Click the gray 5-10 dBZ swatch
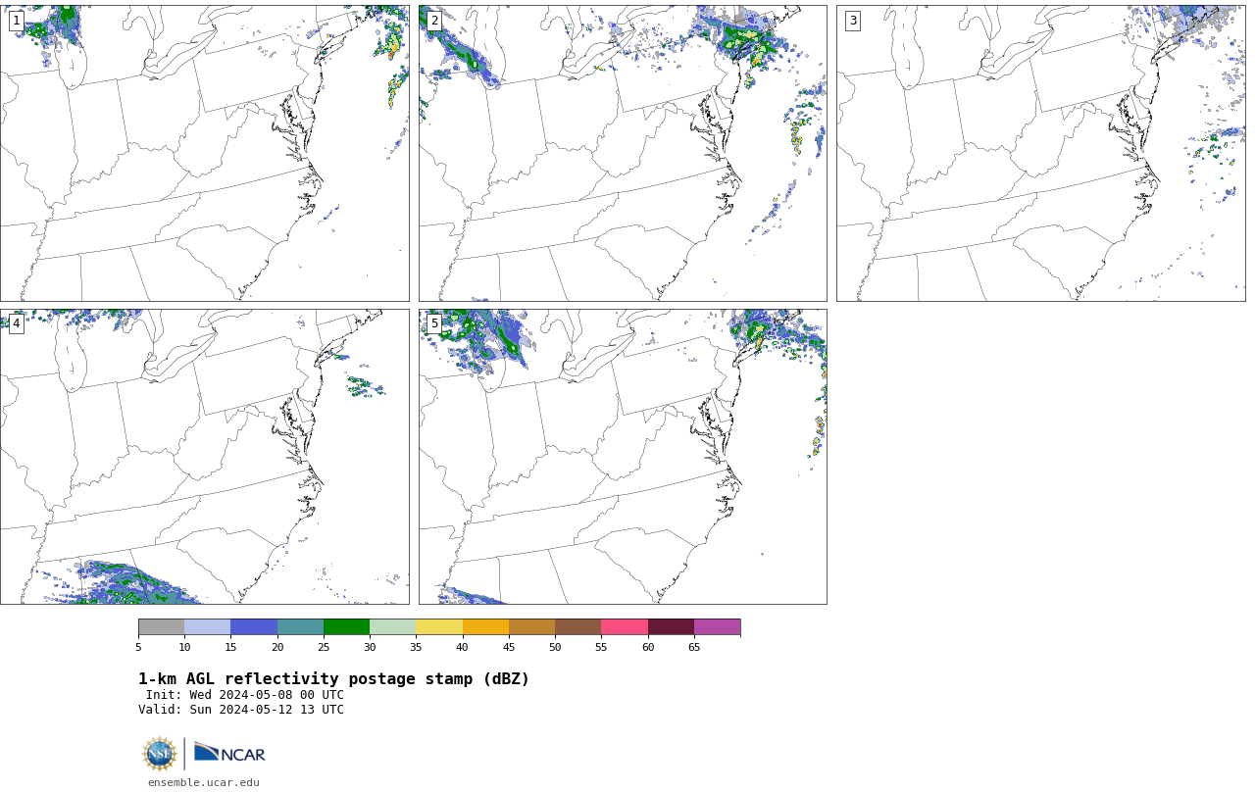The width and height of the screenshot is (1255, 793). click(x=161, y=627)
